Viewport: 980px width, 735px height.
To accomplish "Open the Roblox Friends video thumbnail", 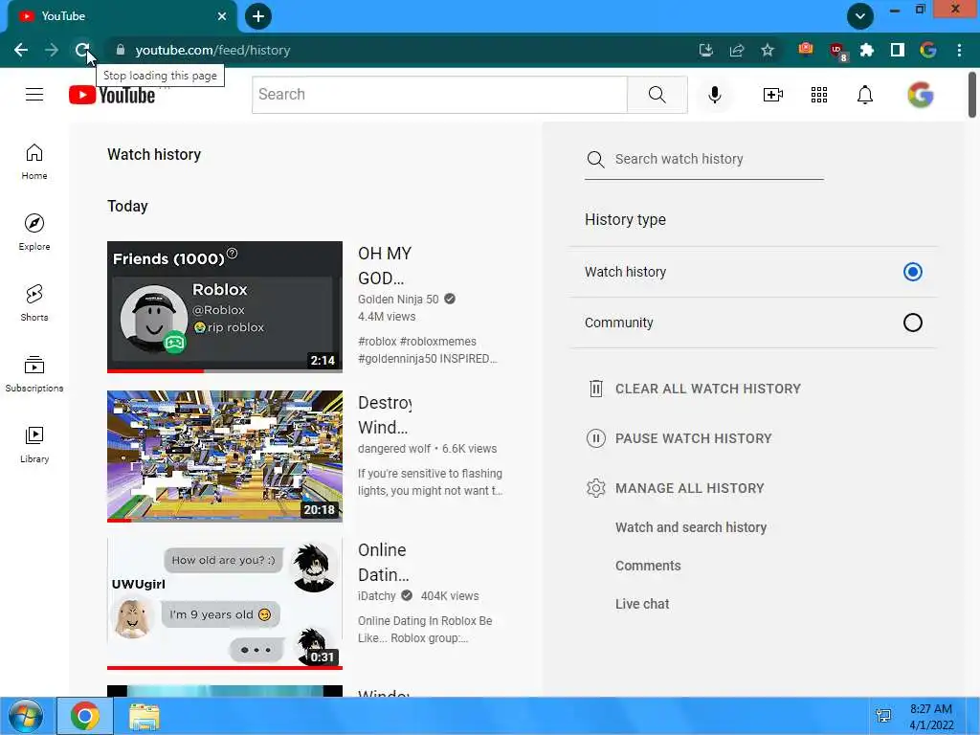I will click(x=224, y=307).
